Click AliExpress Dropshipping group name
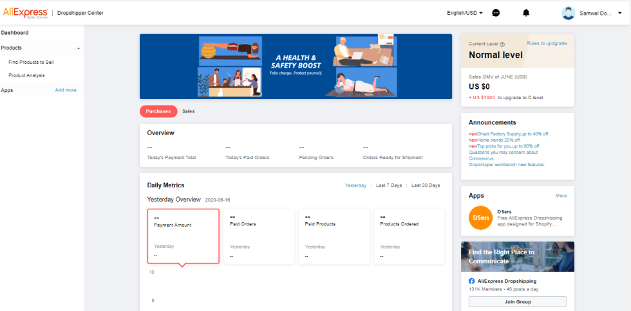The image size is (631, 311). click(x=507, y=281)
